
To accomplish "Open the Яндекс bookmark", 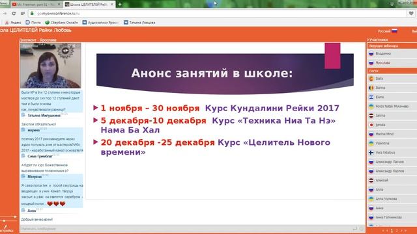I will coord(13,23).
